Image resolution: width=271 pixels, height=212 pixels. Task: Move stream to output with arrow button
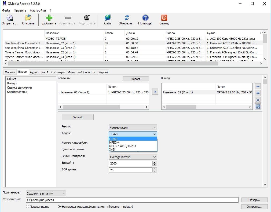click(155, 92)
